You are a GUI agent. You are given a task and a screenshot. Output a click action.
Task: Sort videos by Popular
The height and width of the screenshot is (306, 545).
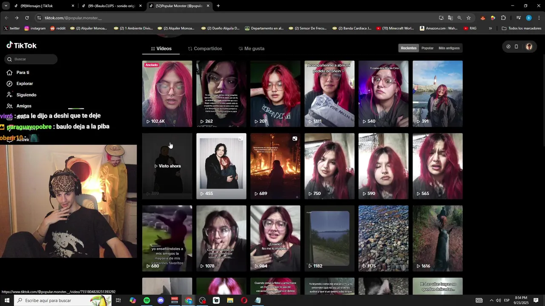[427, 48]
